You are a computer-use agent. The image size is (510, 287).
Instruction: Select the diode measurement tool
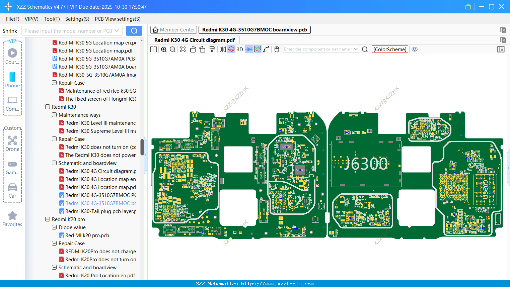point(248,49)
